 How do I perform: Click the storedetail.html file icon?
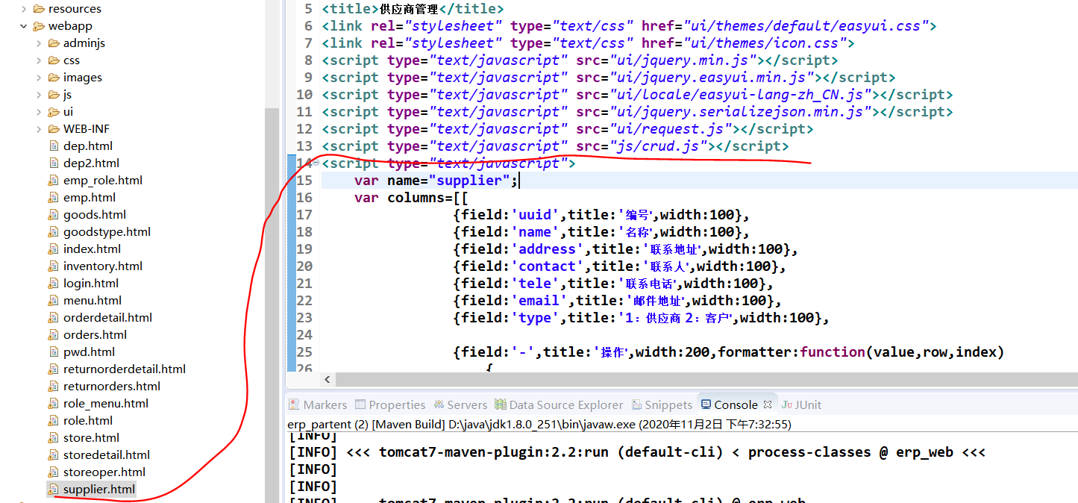(x=53, y=455)
